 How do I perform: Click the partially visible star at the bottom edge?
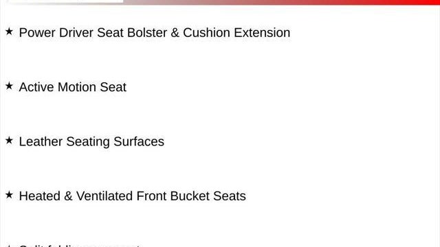coord(9,246)
